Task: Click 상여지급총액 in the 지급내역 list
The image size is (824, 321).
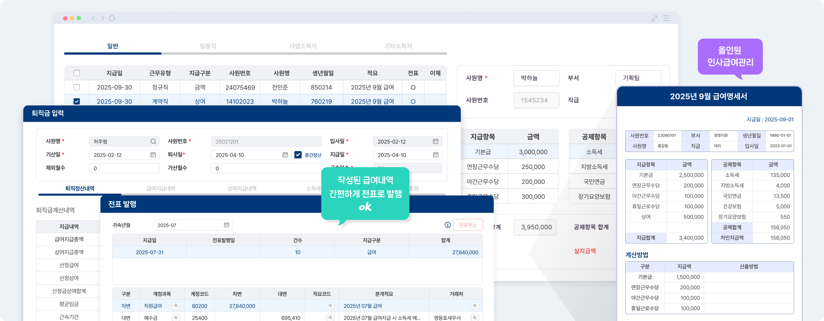Action: [69, 252]
